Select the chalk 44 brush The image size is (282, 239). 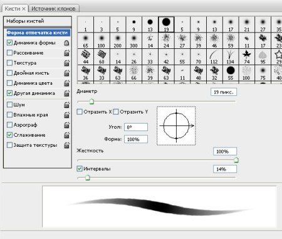coord(85,57)
